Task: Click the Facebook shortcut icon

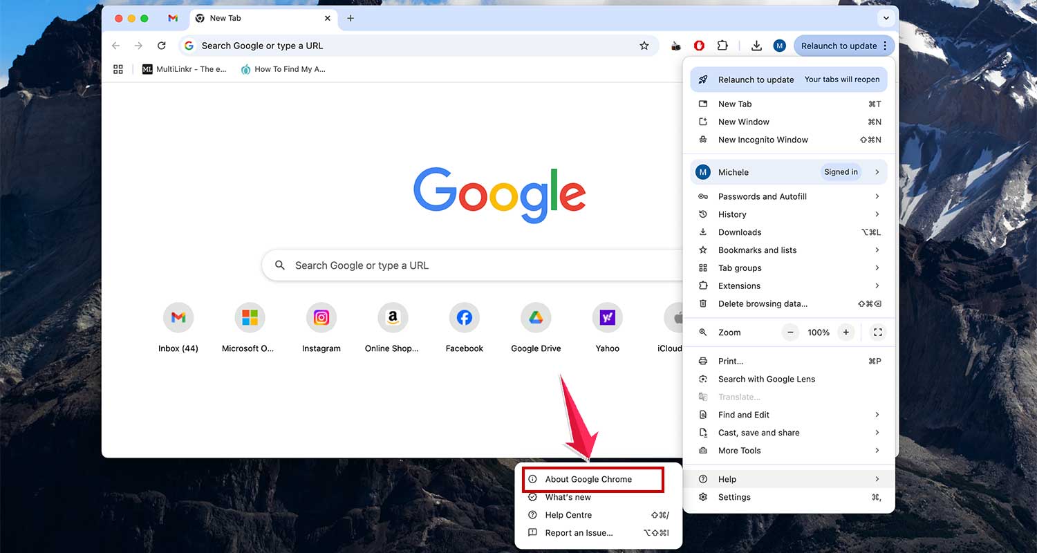Action: click(464, 316)
